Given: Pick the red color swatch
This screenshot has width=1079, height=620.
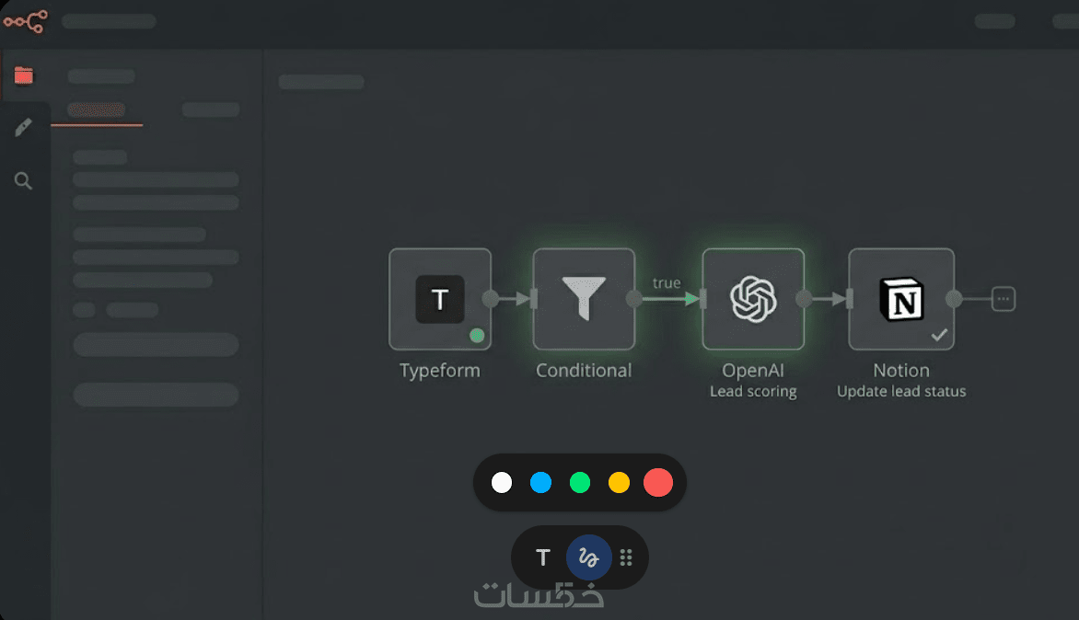Looking at the screenshot, I should coord(658,483).
